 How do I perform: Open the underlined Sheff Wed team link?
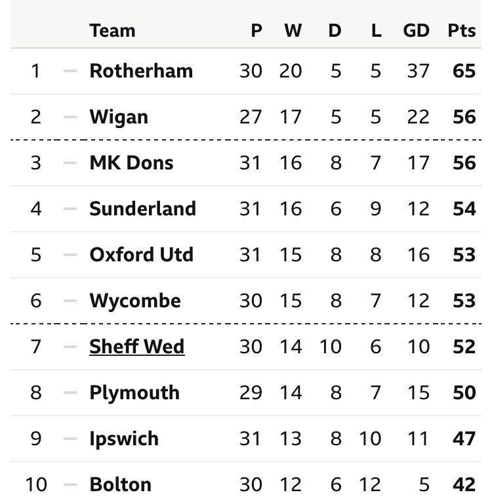tap(136, 347)
